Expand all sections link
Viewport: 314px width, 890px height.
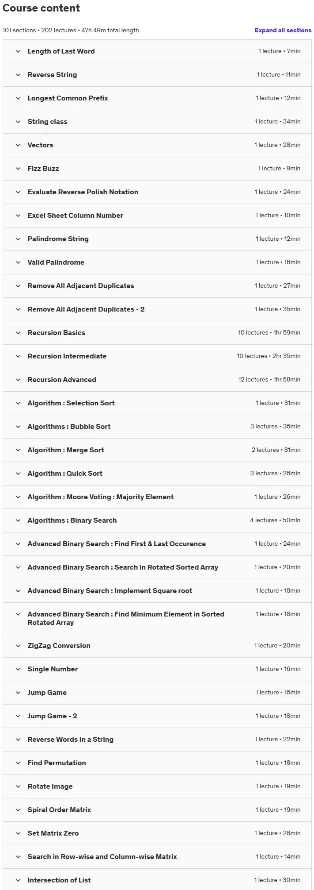tap(283, 30)
